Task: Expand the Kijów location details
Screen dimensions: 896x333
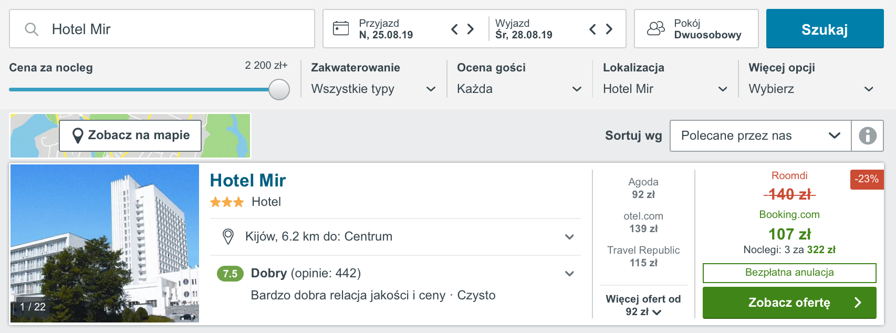Action: pyautogui.click(x=395, y=237)
